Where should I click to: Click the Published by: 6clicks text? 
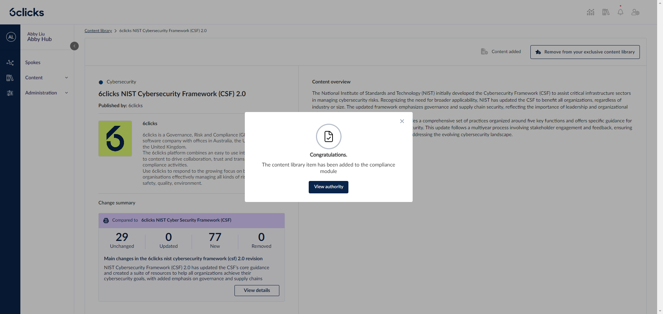[121, 106]
